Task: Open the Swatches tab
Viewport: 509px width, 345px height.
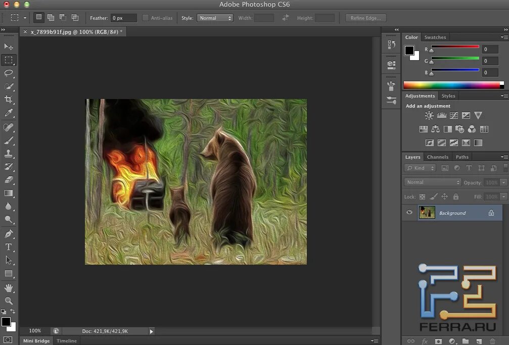Action: pos(435,37)
